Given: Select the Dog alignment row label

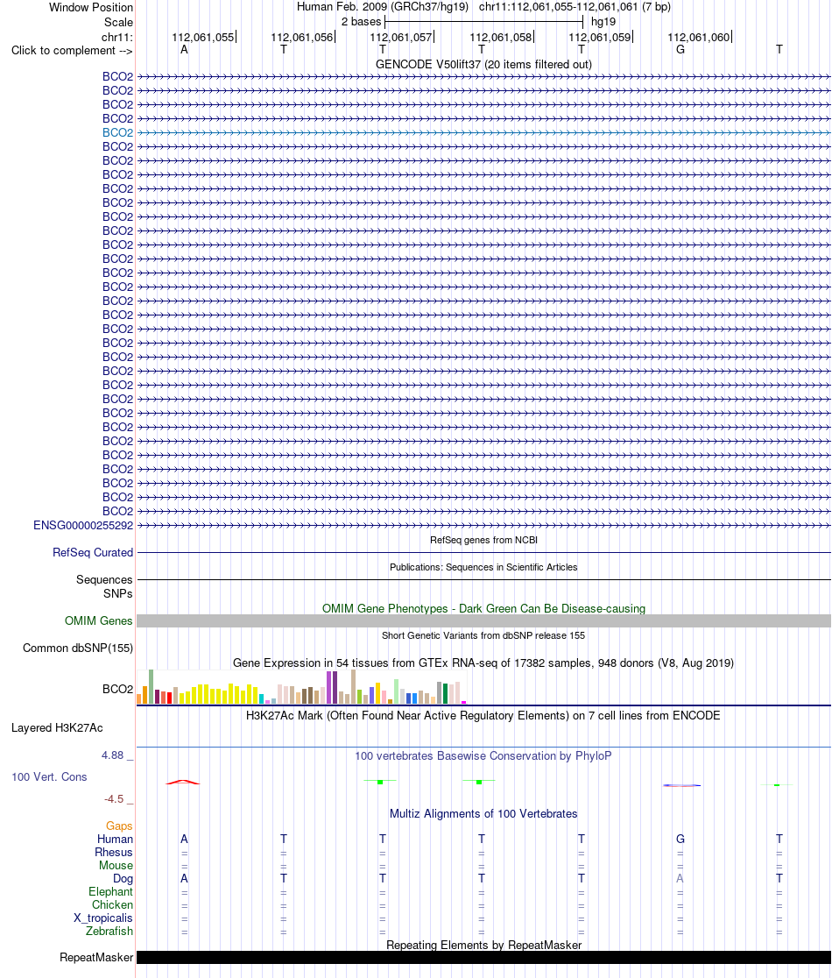Looking at the screenshot, I should point(123,878).
